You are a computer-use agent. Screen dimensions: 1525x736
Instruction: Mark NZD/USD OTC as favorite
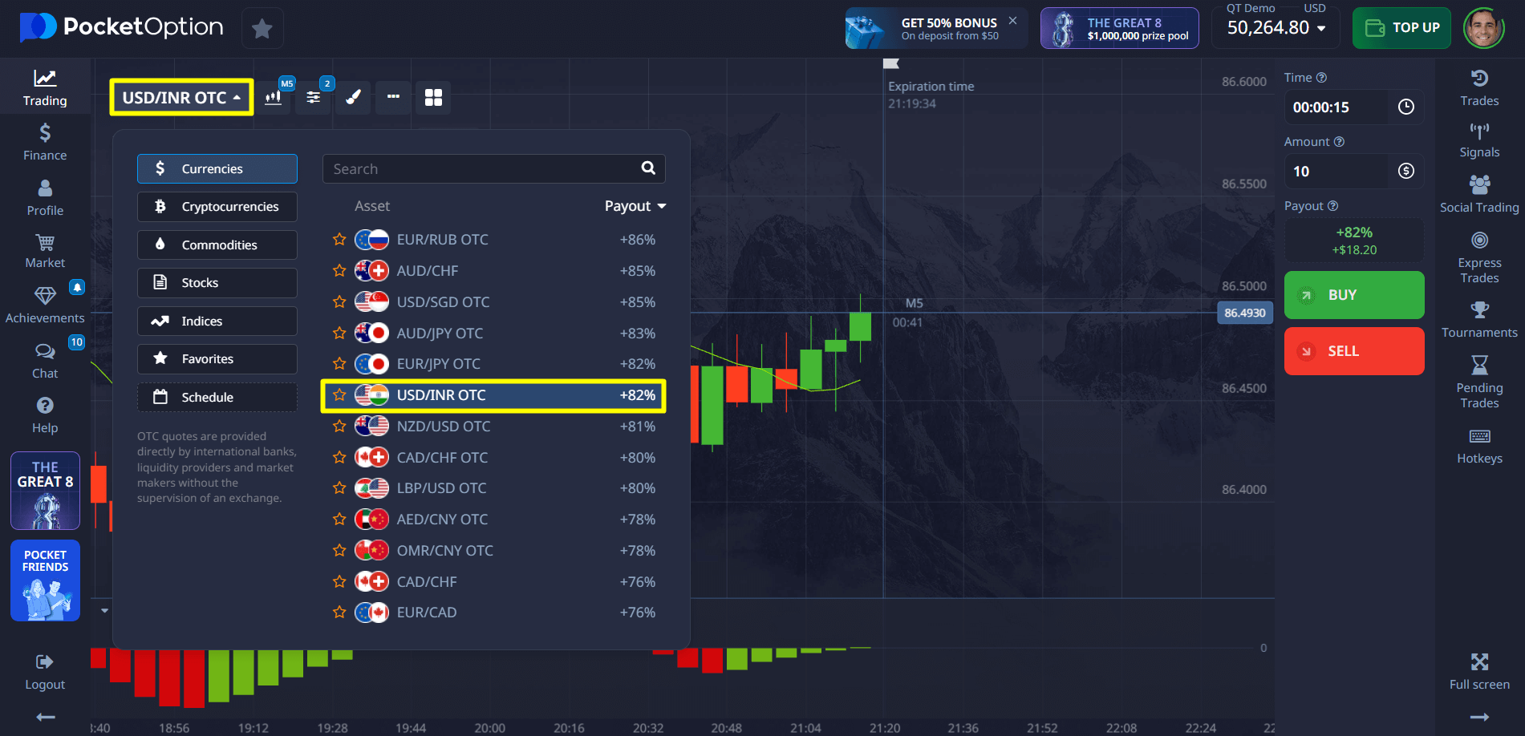coord(339,427)
